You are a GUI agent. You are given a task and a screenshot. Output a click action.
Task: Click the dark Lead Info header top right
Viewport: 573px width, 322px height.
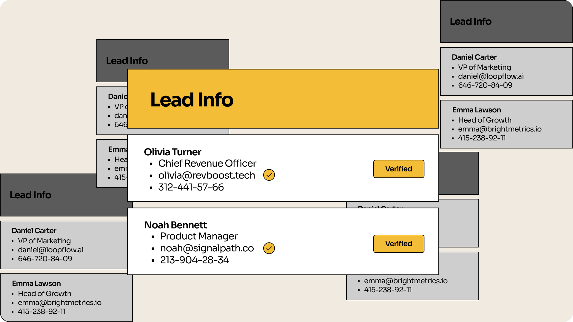(470, 21)
